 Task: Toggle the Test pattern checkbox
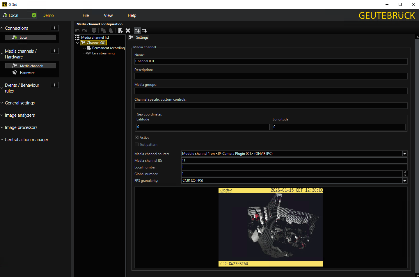[x=136, y=145]
